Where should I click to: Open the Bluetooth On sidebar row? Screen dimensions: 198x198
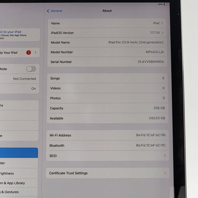click(20, 89)
